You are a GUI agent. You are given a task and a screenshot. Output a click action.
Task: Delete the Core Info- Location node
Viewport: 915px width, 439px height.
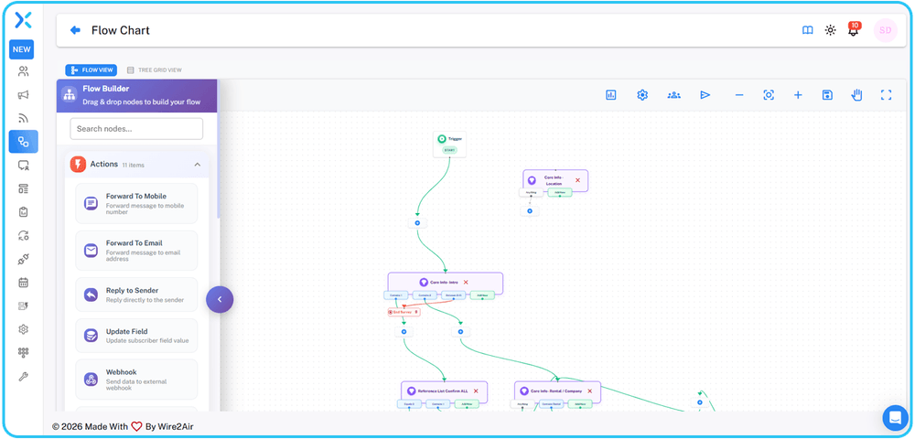pos(577,180)
